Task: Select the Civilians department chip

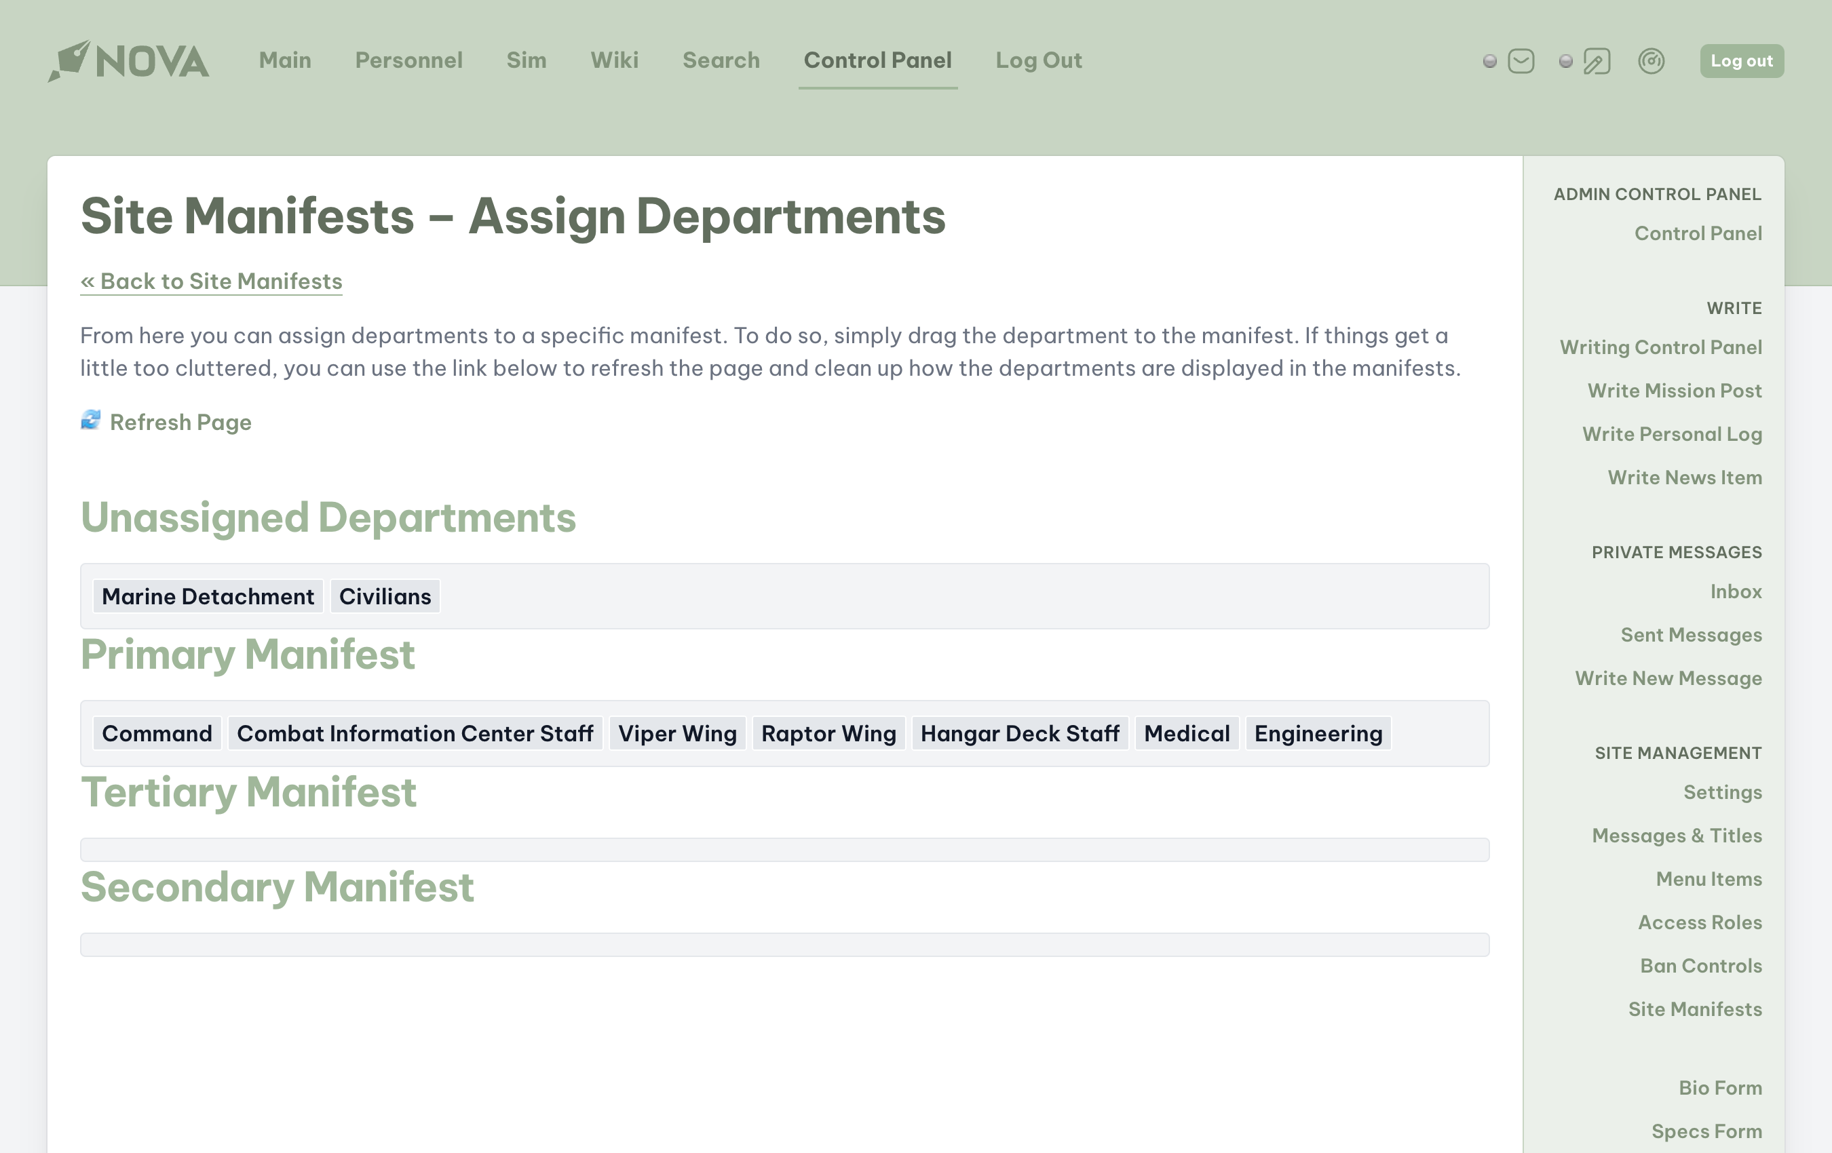Action: tap(385, 596)
